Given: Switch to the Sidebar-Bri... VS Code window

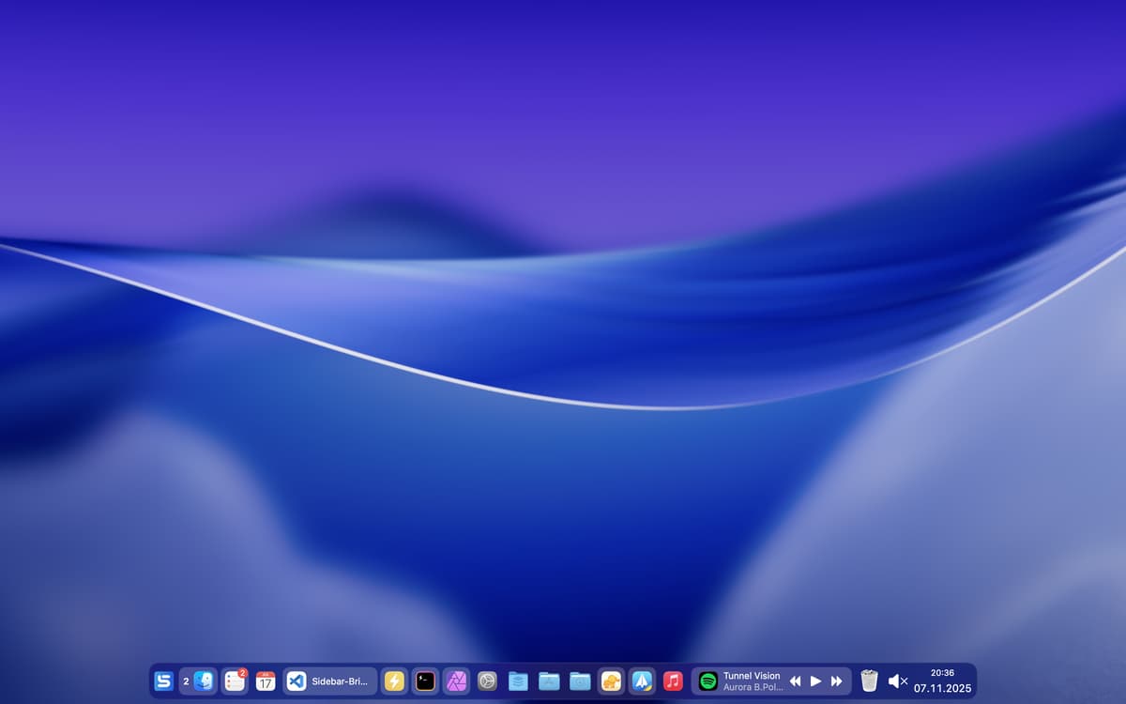Looking at the screenshot, I should tap(329, 681).
